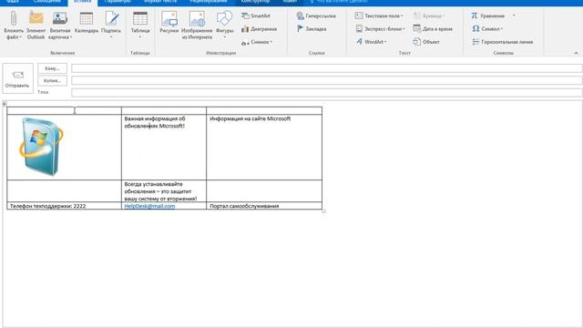Focus the Копия recipient field
Image resolution: width=583 pixels, height=328 pixels.
327,80
